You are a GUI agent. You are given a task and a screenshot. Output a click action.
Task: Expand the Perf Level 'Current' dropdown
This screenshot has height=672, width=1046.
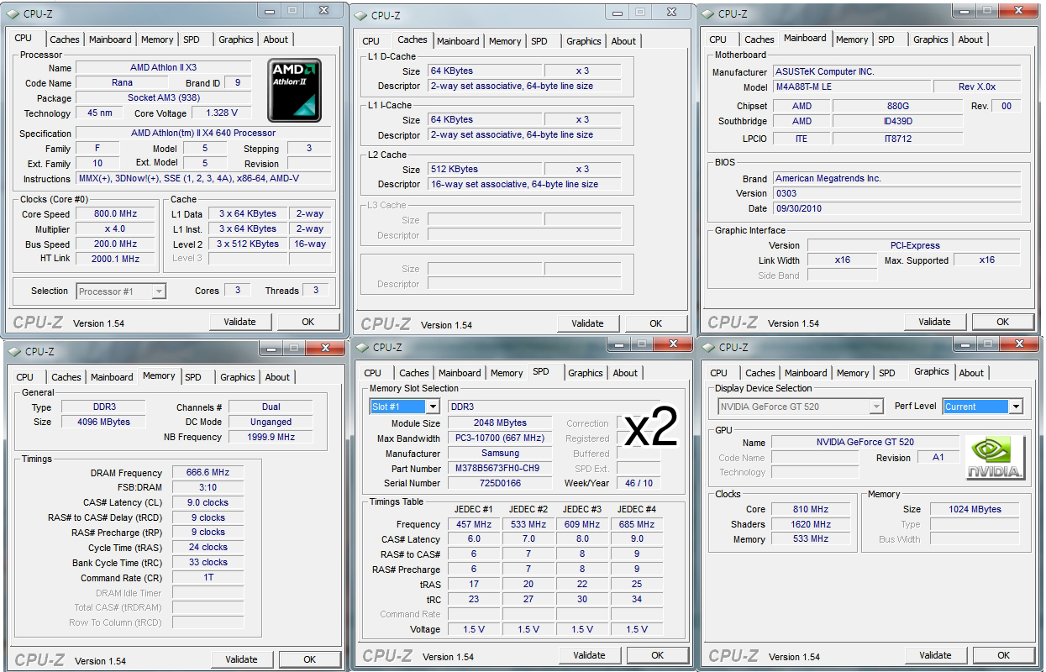[1015, 407]
